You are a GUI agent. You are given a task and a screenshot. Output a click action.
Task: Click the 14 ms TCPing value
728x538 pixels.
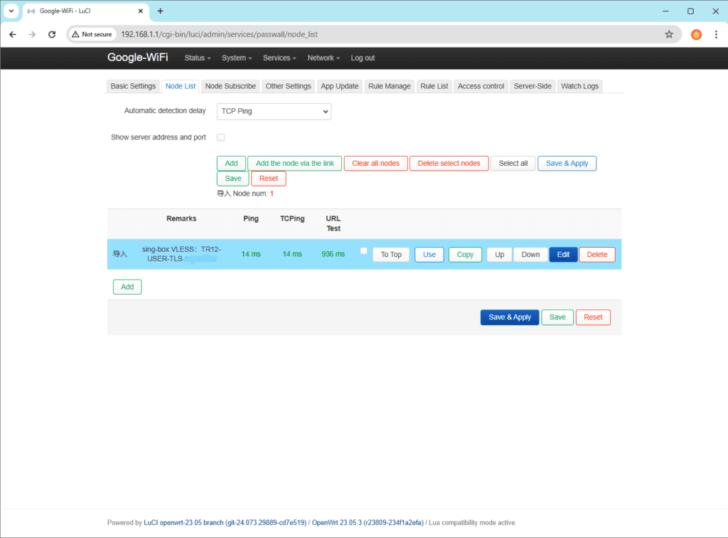click(292, 254)
